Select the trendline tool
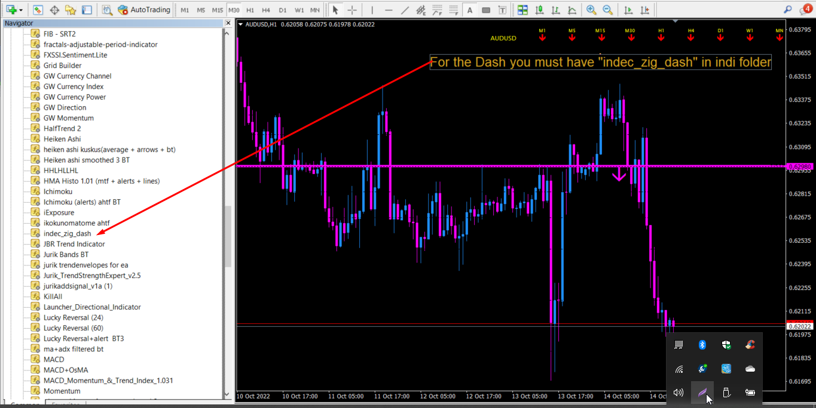This screenshot has width=816, height=408. pos(405,10)
